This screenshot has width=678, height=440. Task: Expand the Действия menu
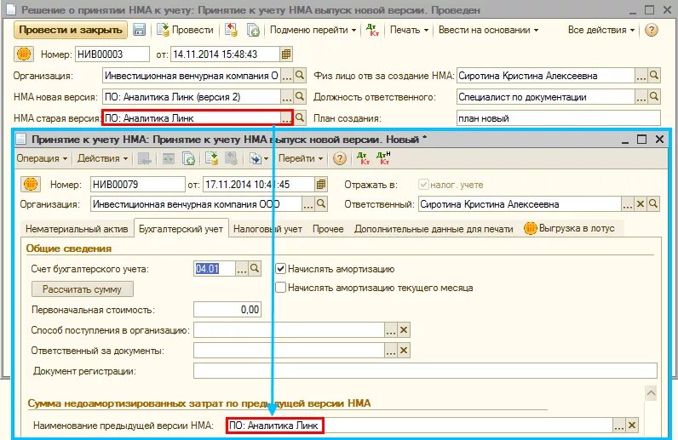tap(102, 158)
